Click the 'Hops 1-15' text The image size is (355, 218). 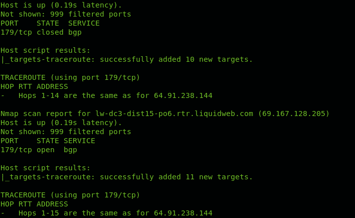(39, 213)
